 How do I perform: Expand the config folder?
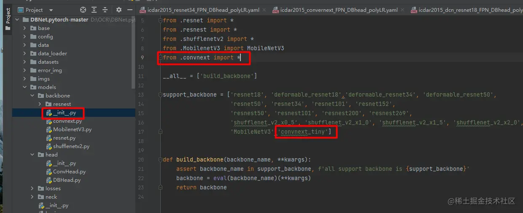25,37
